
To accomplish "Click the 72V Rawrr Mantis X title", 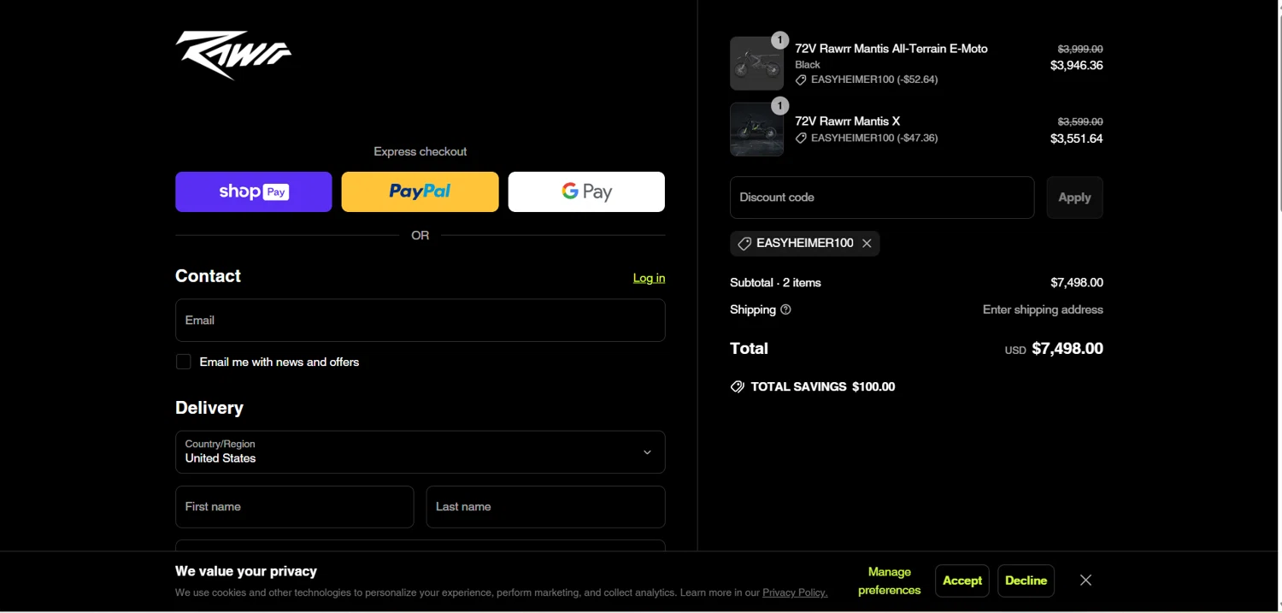I will click(x=847, y=121).
